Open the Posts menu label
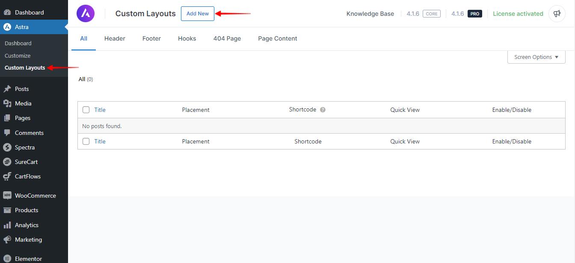Image resolution: width=575 pixels, height=263 pixels. pos(22,89)
